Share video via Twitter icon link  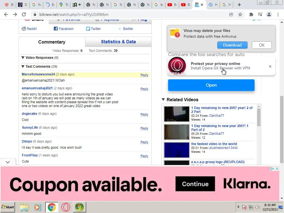pos(93,29)
